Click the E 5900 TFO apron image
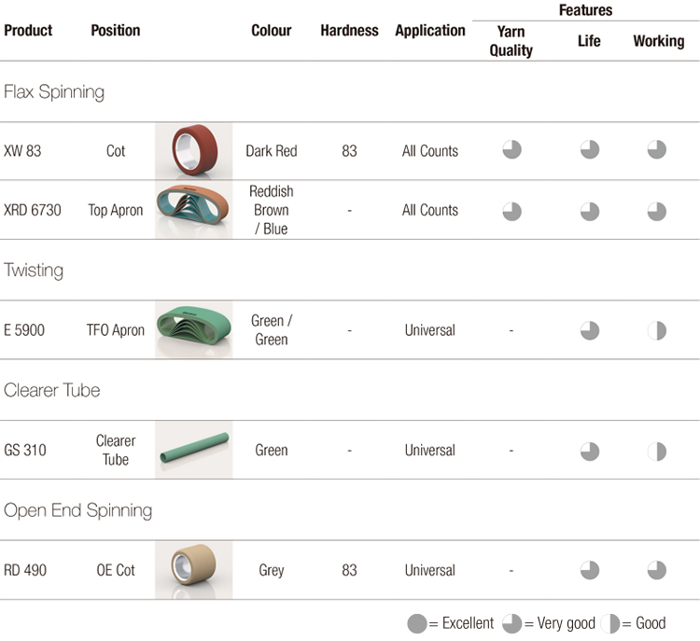 pos(193,329)
